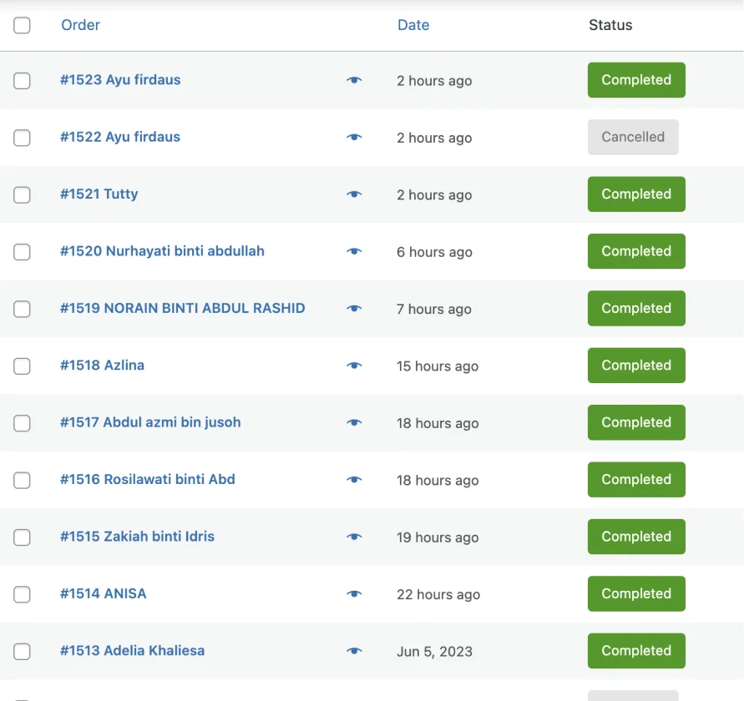The height and width of the screenshot is (701, 744).
Task: Show the preview for order #1517
Action: (354, 422)
